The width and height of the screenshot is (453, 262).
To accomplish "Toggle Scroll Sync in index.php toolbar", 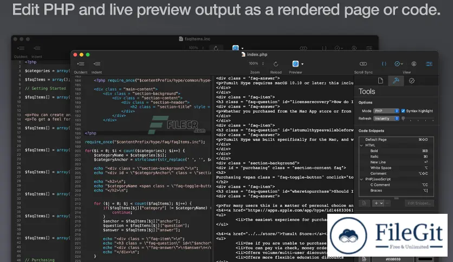I will click(363, 64).
